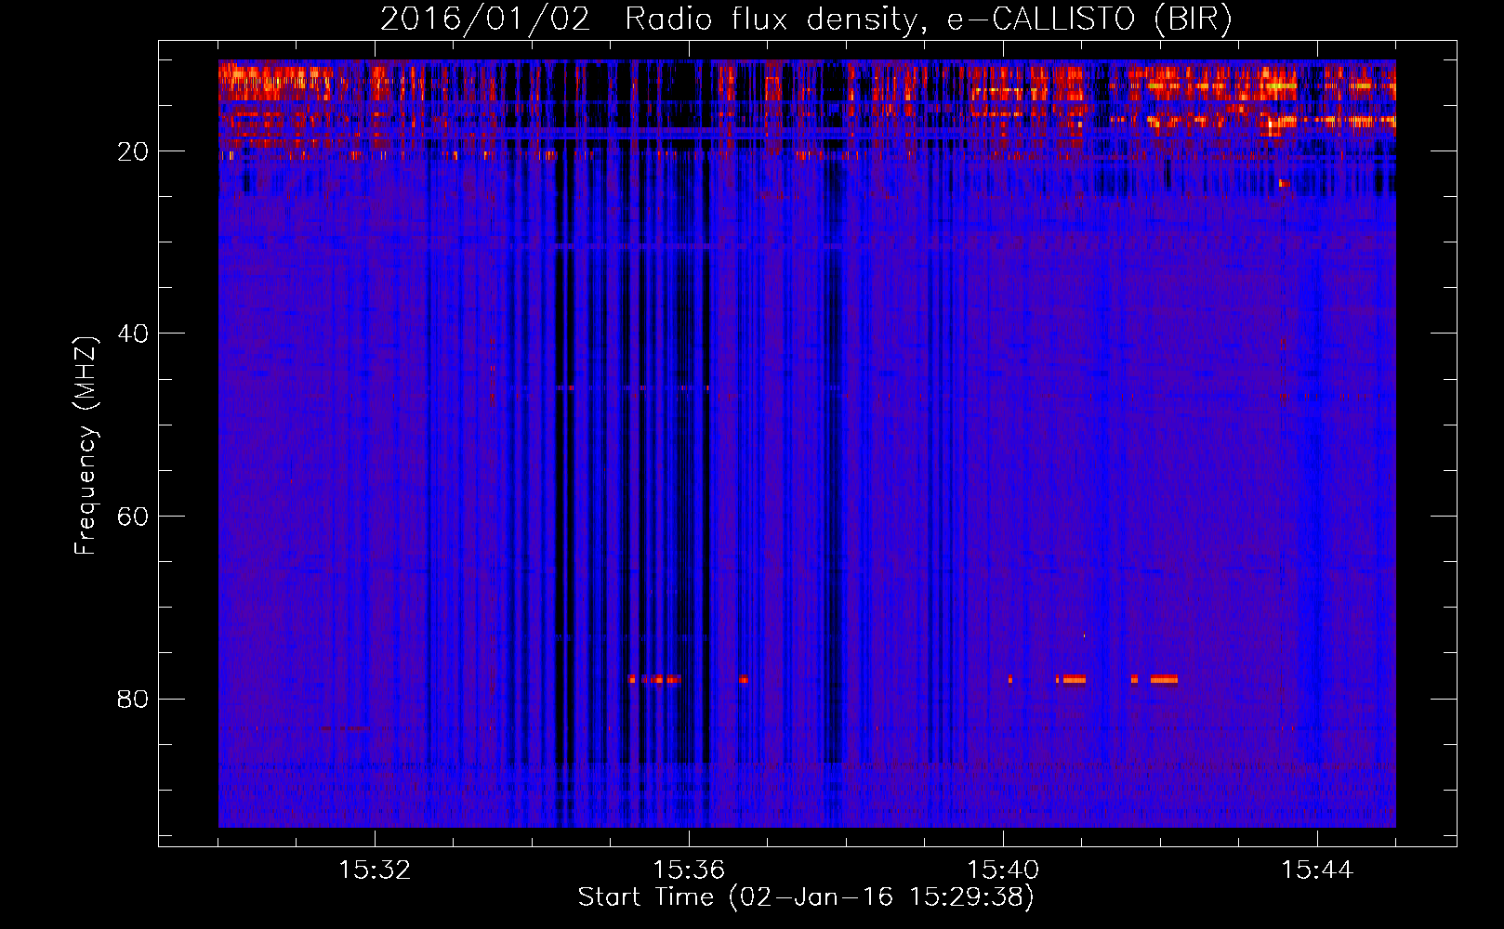Click the 20 frequency tick label
This screenshot has height=929, width=1504.
(x=133, y=152)
